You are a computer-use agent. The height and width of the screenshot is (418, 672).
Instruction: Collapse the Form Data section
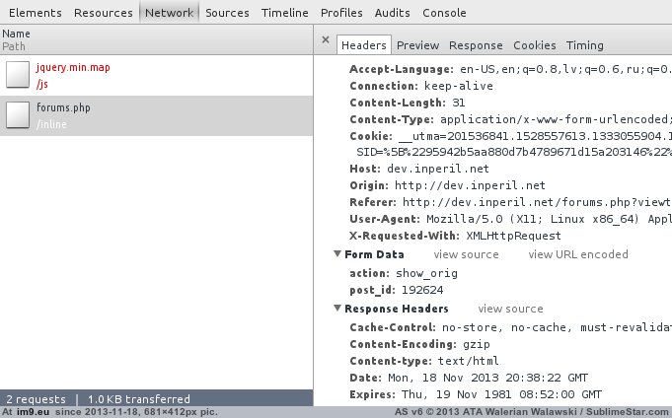pyautogui.click(x=337, y=254)
